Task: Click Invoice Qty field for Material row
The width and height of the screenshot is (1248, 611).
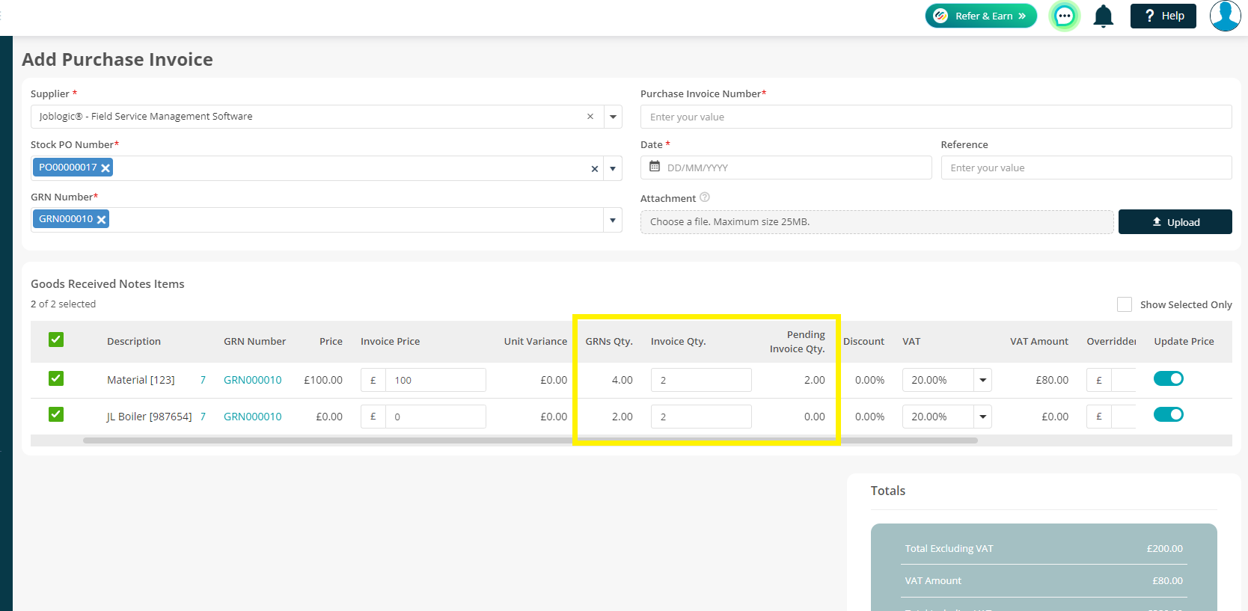Action: pyautogui.click(x=701, y=380)
